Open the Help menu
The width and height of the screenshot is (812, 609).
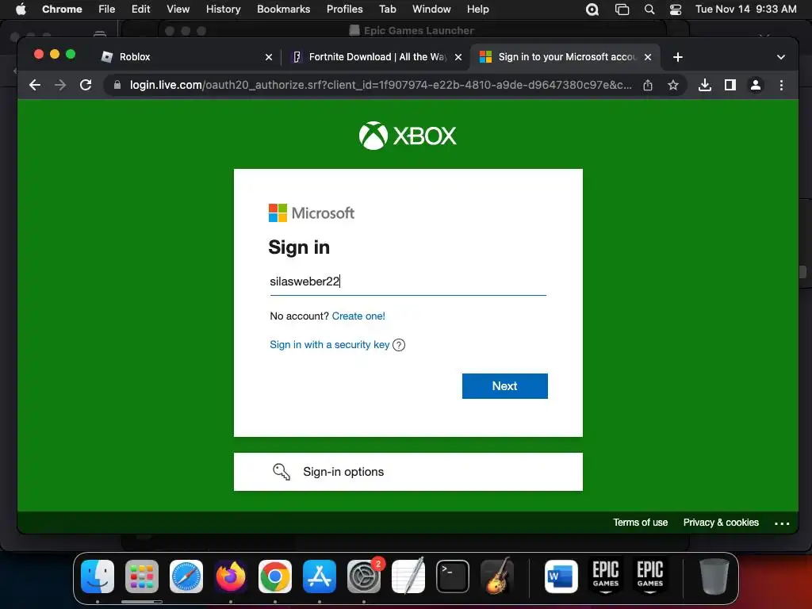(x=477, y=10)
